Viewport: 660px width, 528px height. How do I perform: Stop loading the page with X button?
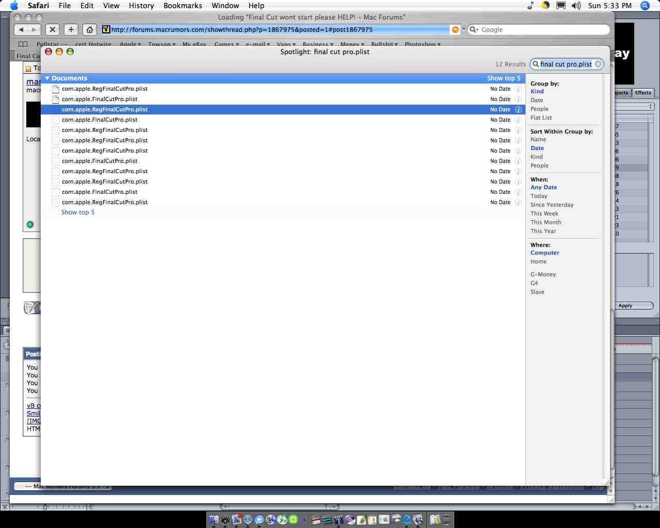(53, 29)
